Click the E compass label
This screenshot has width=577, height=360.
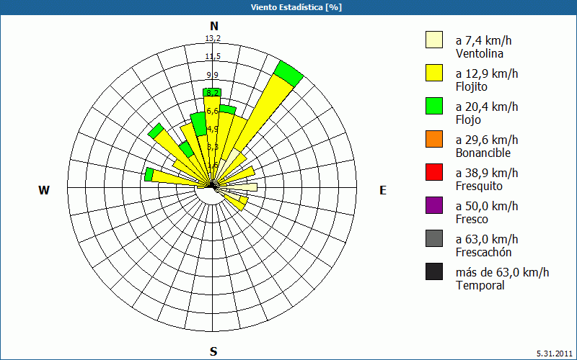(x=383, y=190)
